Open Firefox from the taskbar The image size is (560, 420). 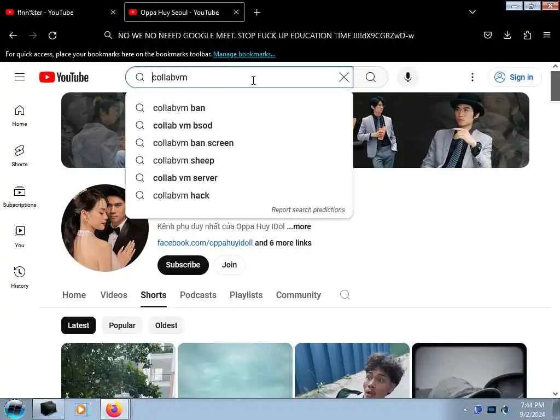(x=114, y=409)
